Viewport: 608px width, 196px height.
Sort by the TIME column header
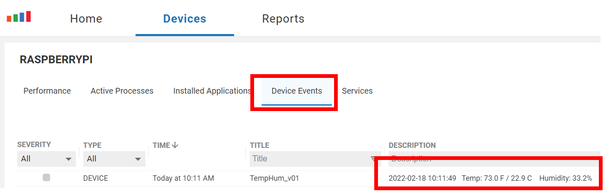point(162,145)
